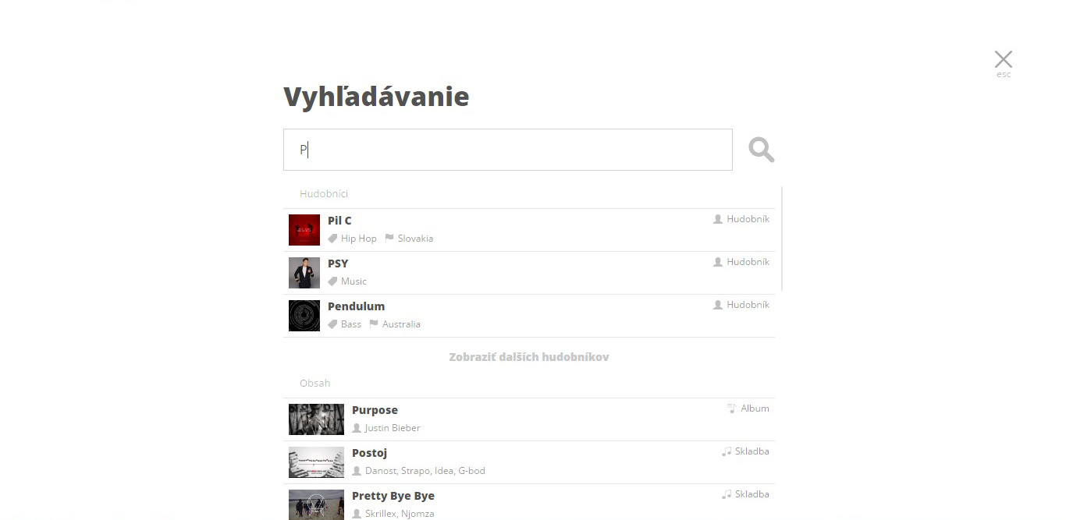Click the Slovakia flag country tag
The image size is (1066, 520).
point(409,239)
